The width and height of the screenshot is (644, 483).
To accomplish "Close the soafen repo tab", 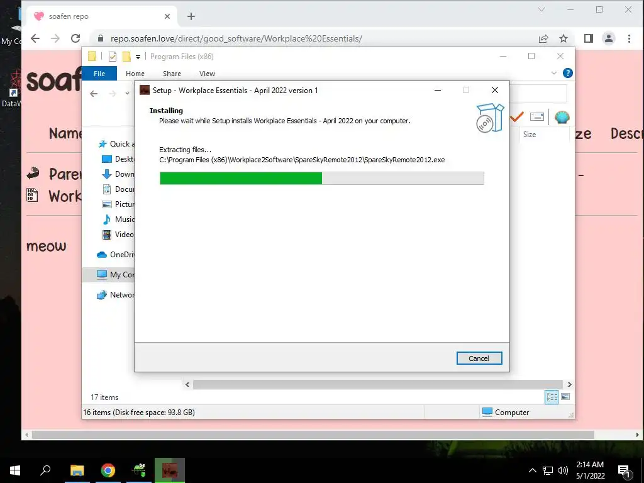I will [x=167, y=16].
